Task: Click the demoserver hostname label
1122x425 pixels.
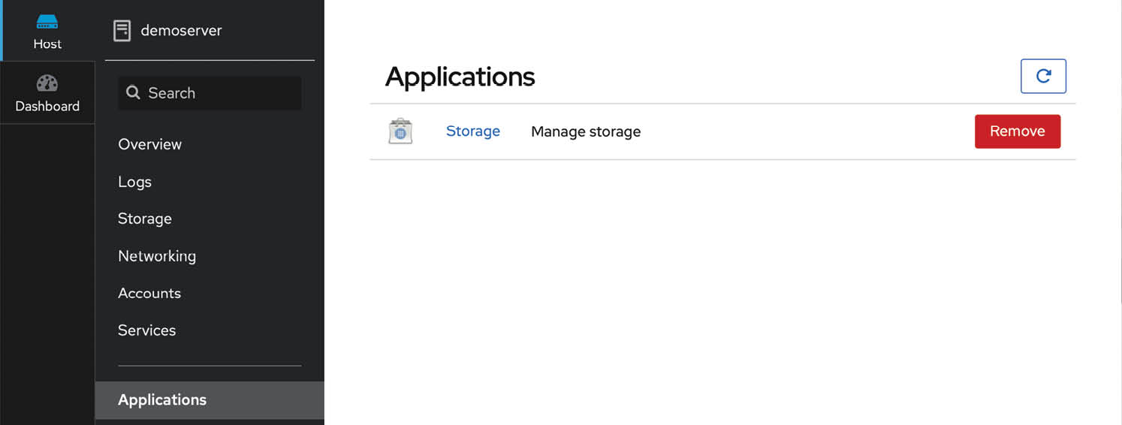Action: click(181, 31)
